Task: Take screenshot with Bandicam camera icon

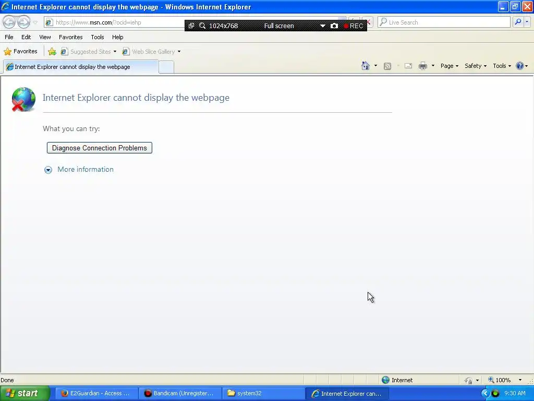Action: [x=334, y=26]
